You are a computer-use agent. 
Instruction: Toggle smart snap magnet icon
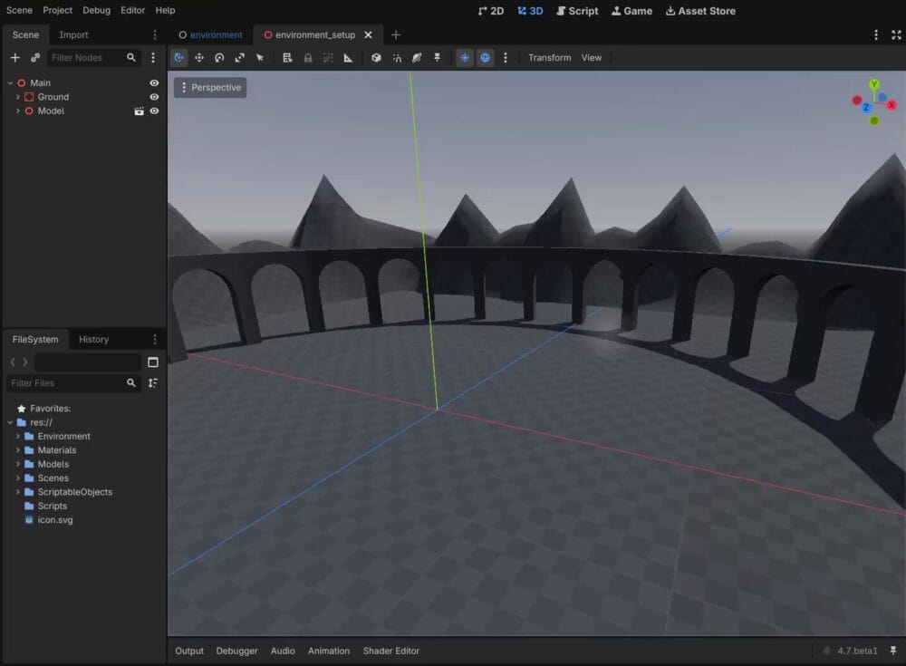point(397,58)
